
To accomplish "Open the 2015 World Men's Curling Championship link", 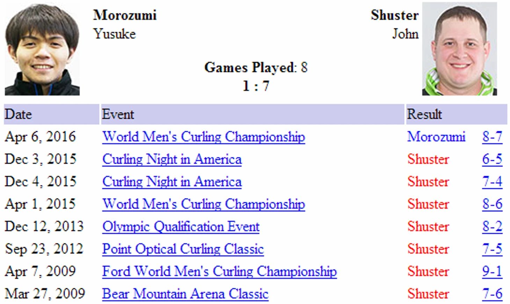I will (x=204, y=204).
